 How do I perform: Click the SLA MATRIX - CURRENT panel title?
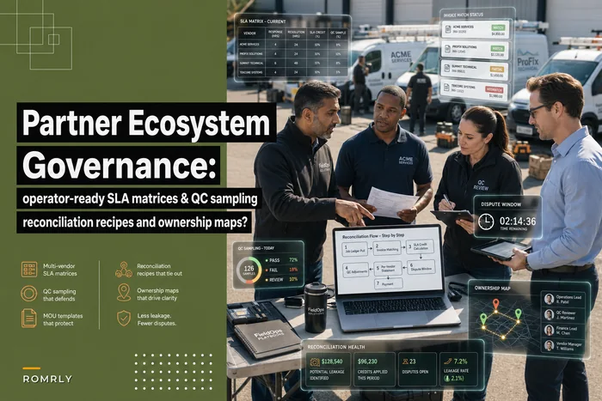pyautogui.click(x=263, y=21)
